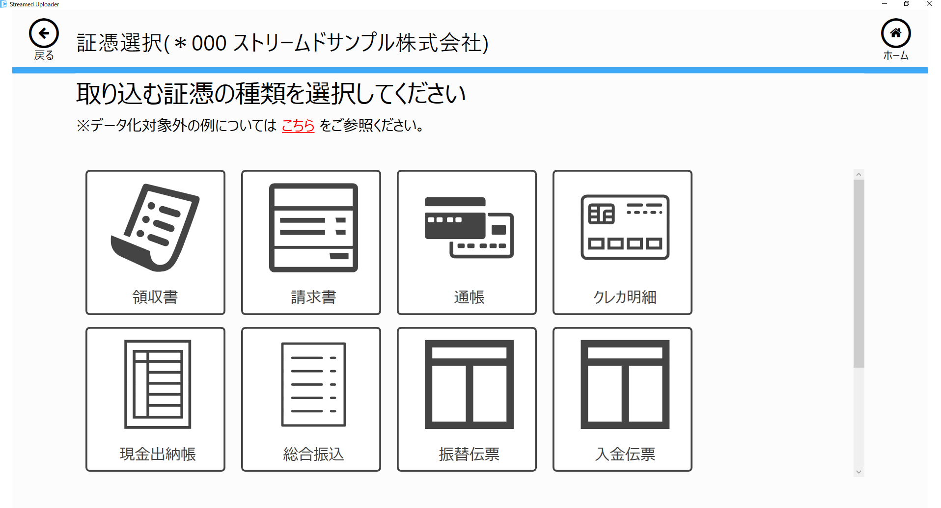Choose the bankbook cards icon (通帳)
The width and height of the screenshot is (941, 508).
[x=469, y=228]
